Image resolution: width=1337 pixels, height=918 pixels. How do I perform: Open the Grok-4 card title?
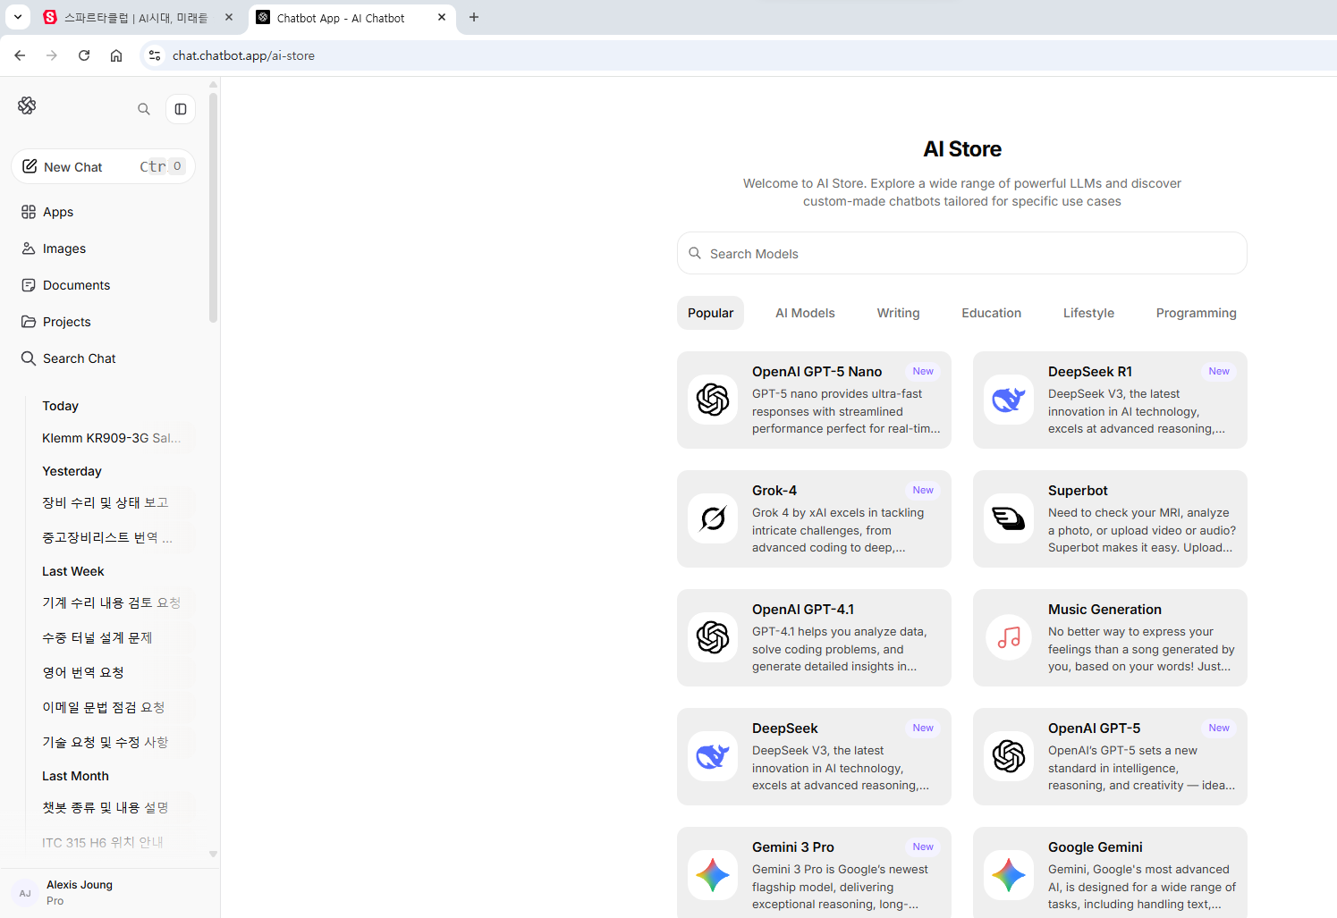774,491
